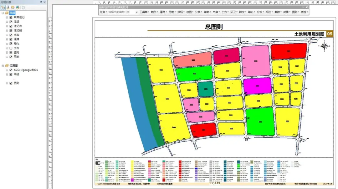
Task: Switch to List By Visibility view
Action: pos(13,7)
